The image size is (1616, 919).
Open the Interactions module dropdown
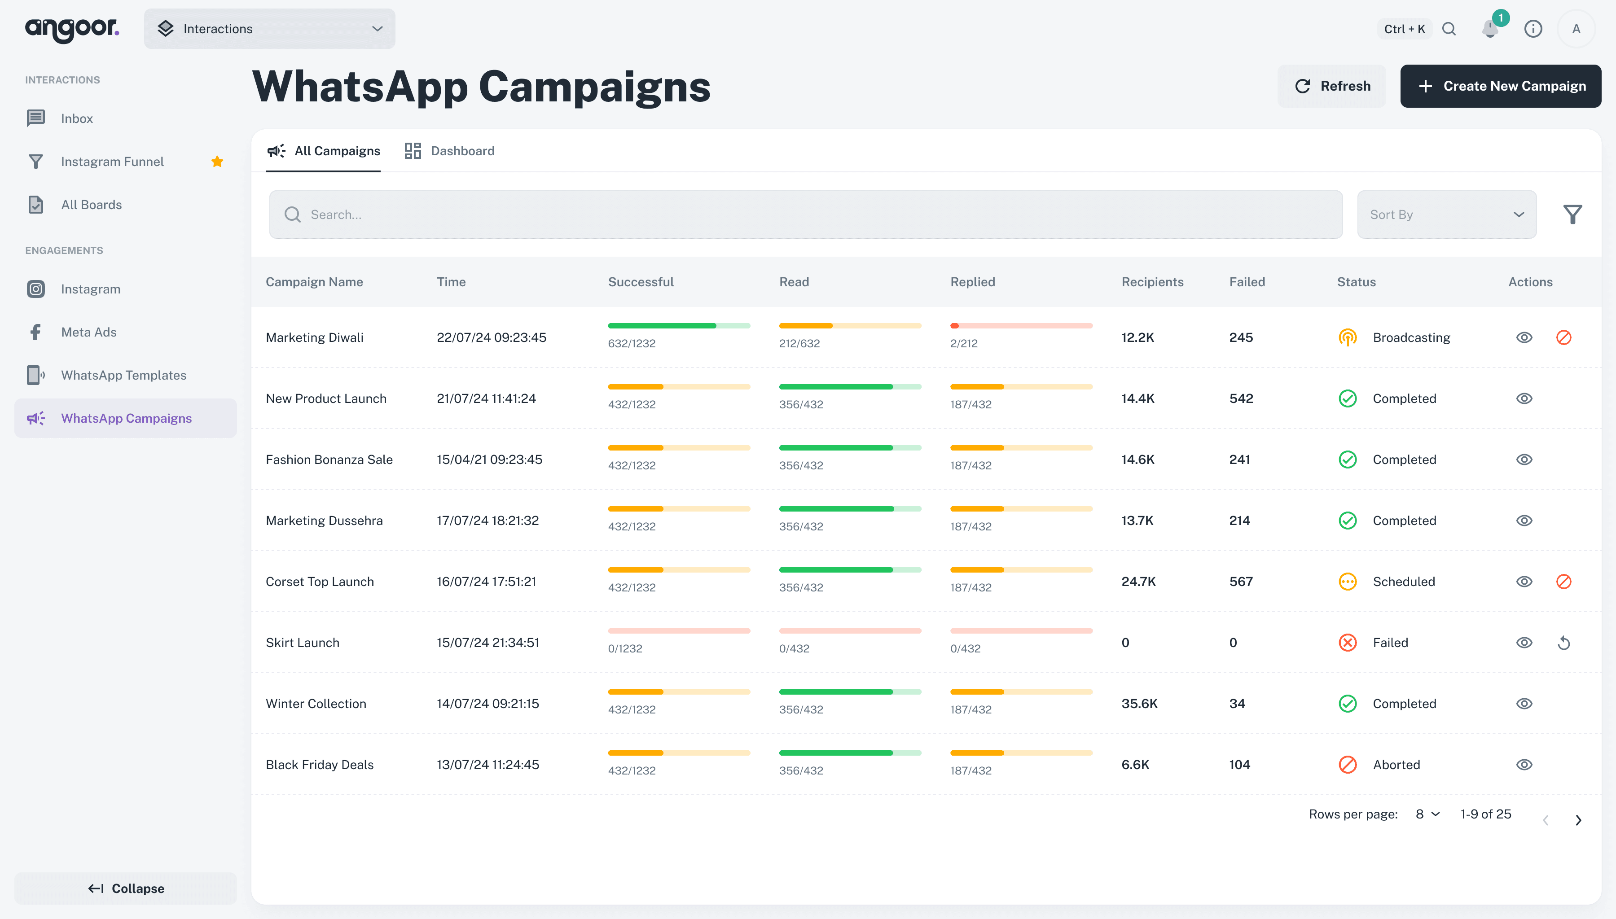tap(269, 29)
